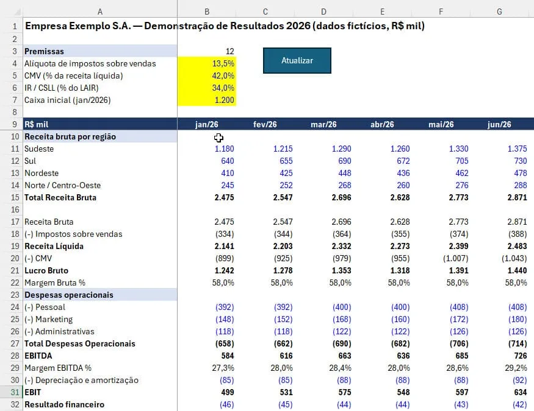Click Marketing expense (152) for fev/26
Image resolution: width=534 pixels, height=411 pixels.
(265, 319)
